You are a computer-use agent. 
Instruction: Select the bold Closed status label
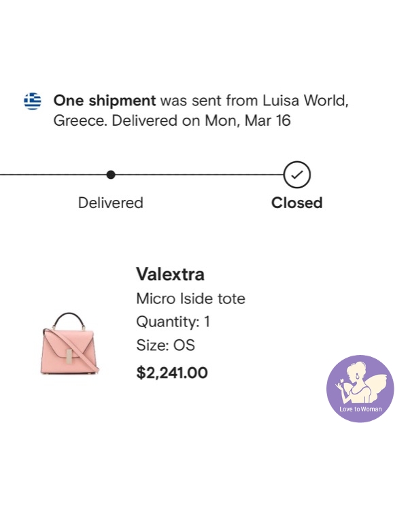pyautogui.click(x=296, y=203)
